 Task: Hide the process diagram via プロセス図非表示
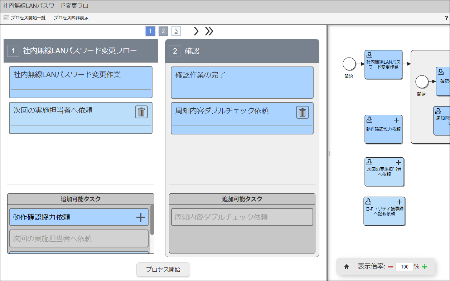pos(71,18)
